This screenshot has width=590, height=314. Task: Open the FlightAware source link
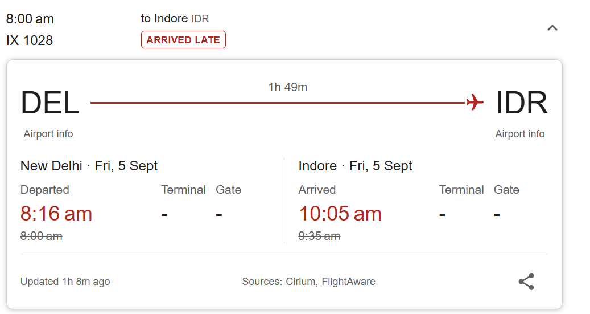coord(348,282)
